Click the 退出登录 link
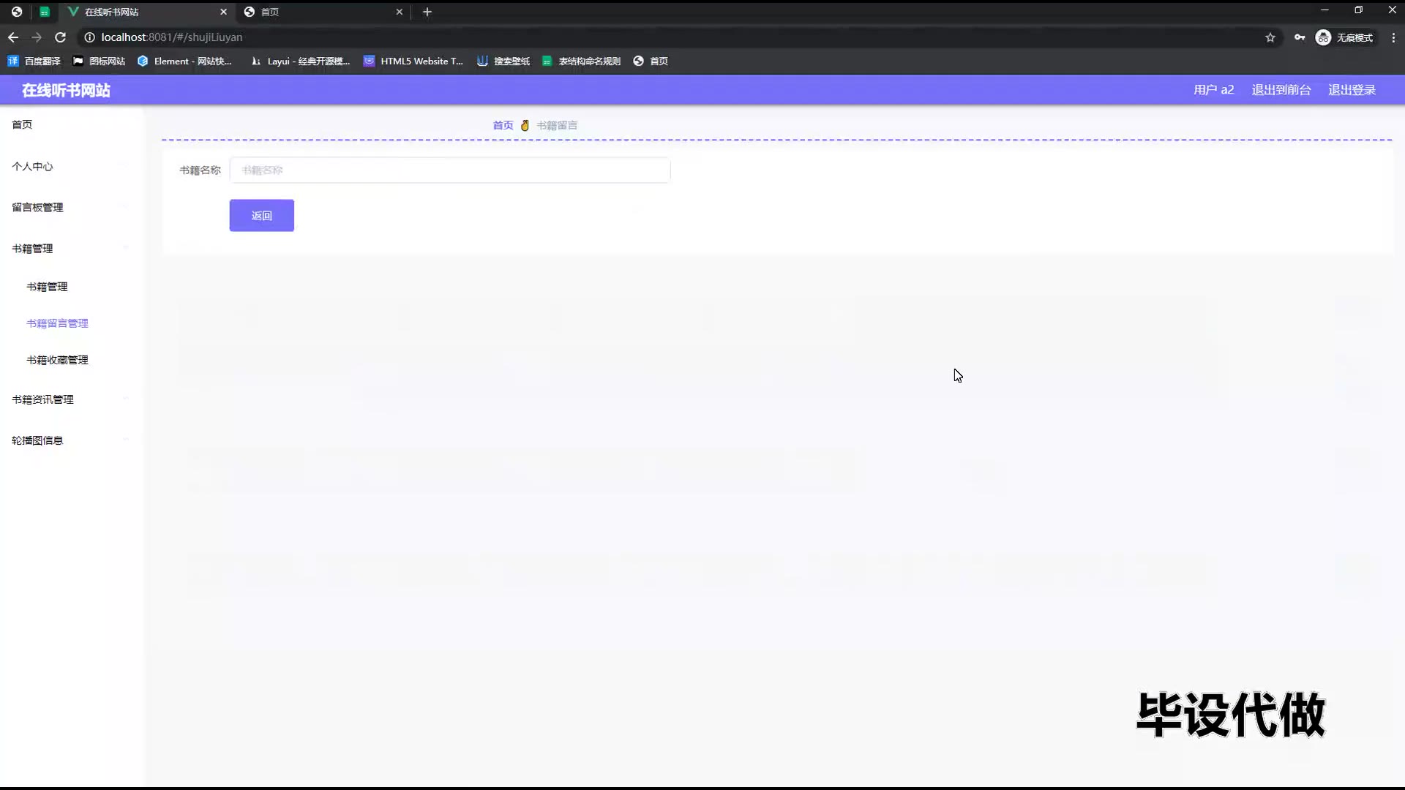Viewport: 1405px width, 790px height. click(x=1352, y=90)
